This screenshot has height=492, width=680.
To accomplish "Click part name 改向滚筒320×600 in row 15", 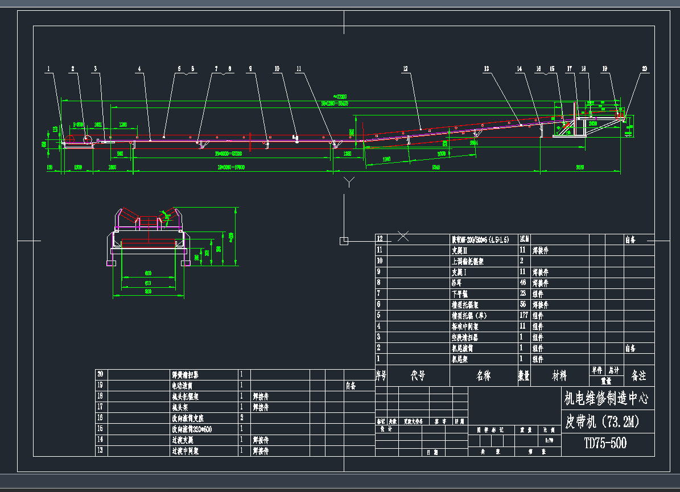I will pos(192,429).
